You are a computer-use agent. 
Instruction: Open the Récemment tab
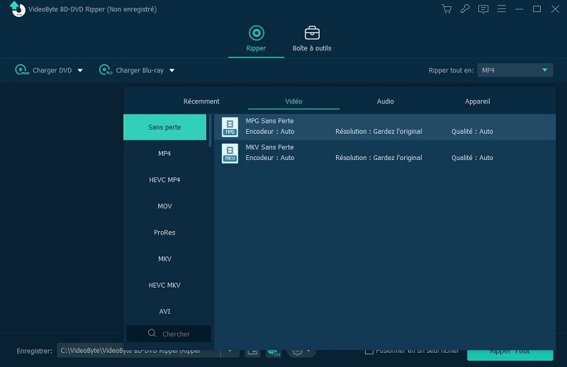201,101
